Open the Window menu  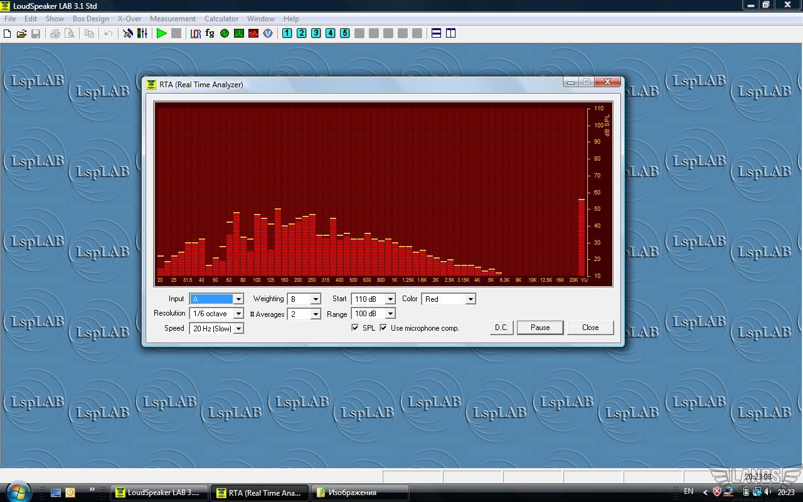[x=261, y=19]
